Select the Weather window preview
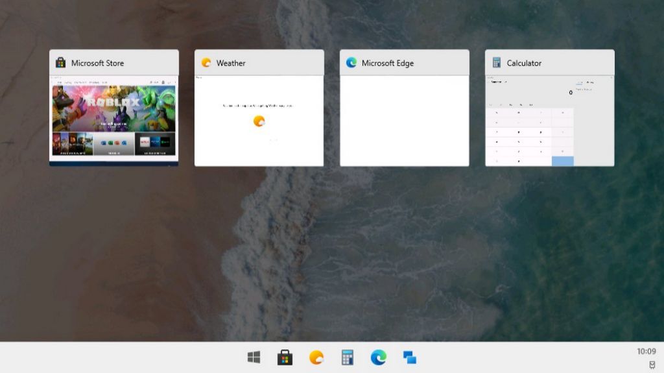Viewport: 664px width, 373px height. [259, 121]
